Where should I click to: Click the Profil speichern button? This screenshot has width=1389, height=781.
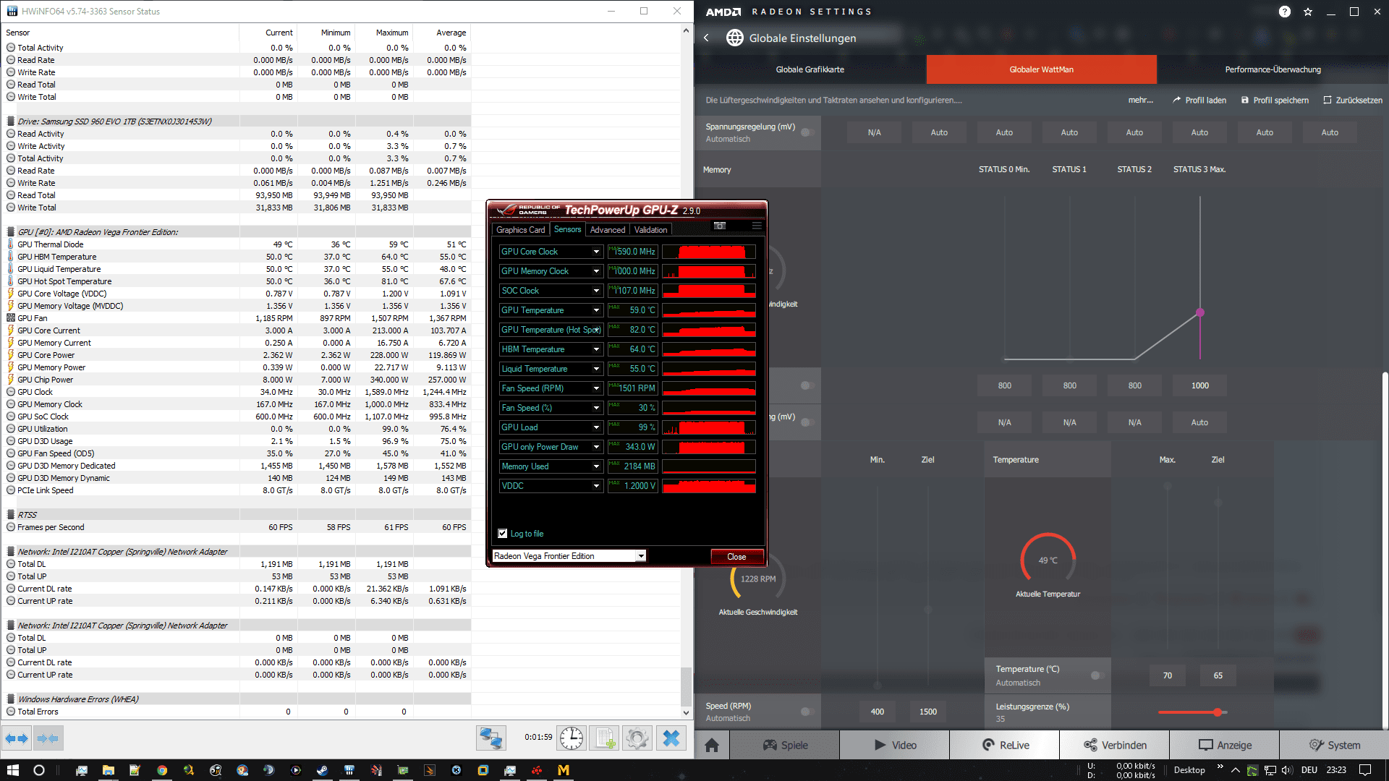[x=1275, y=101]
